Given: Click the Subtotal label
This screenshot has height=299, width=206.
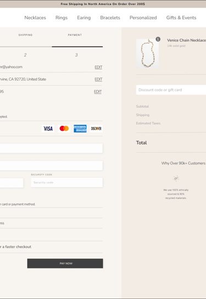Looking at the screenshot, I should (142, 107).
